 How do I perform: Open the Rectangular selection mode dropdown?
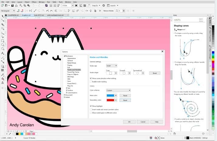tap(8, 11)
